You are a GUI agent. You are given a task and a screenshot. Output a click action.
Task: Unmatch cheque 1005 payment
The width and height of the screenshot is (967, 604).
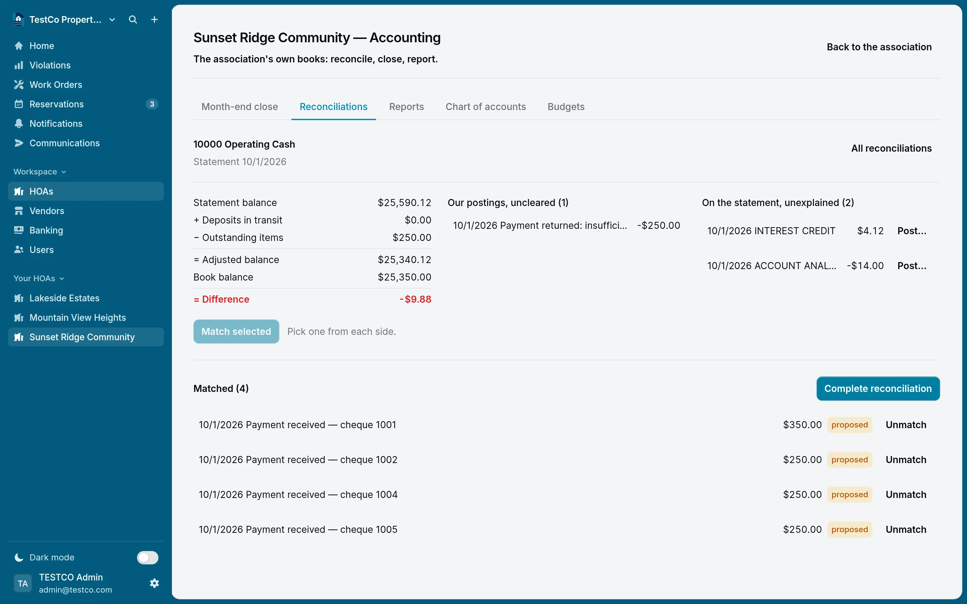pos(906,529)
